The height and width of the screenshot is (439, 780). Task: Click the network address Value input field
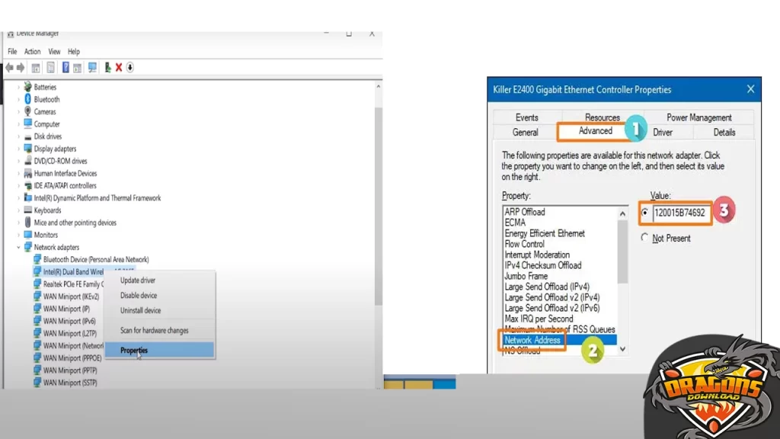(681, 213)
